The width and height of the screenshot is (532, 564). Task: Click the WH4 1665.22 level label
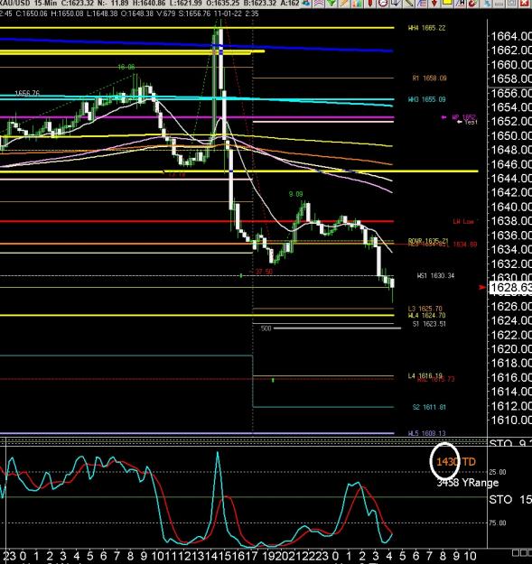tap(426, 28)
